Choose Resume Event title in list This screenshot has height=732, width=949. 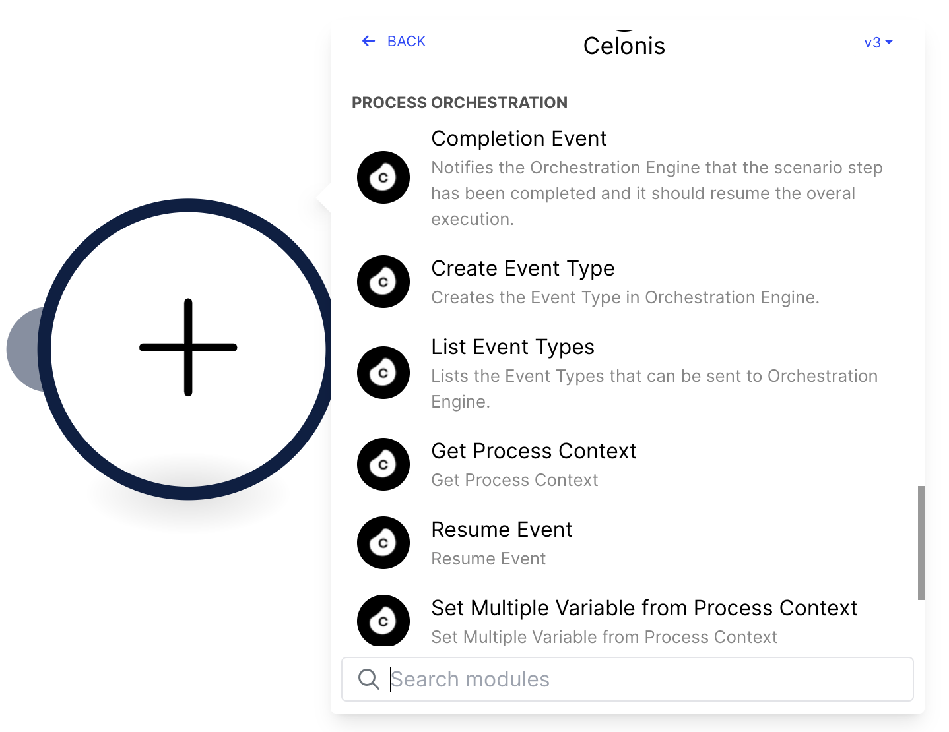tap(502, 530)
